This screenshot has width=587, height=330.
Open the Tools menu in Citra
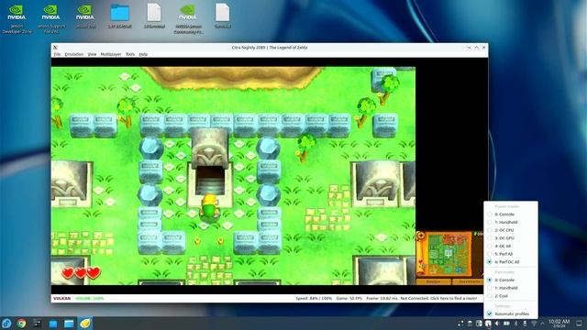pos(130,54)
